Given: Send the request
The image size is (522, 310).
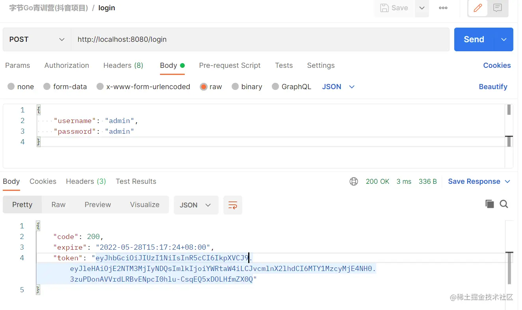Looking at the screenshot, I should [474, 39].
